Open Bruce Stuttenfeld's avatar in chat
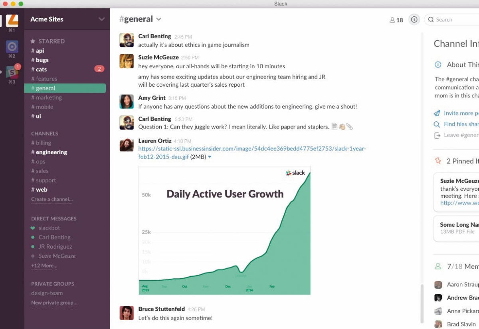479x329 pixels. pos(127,313)
